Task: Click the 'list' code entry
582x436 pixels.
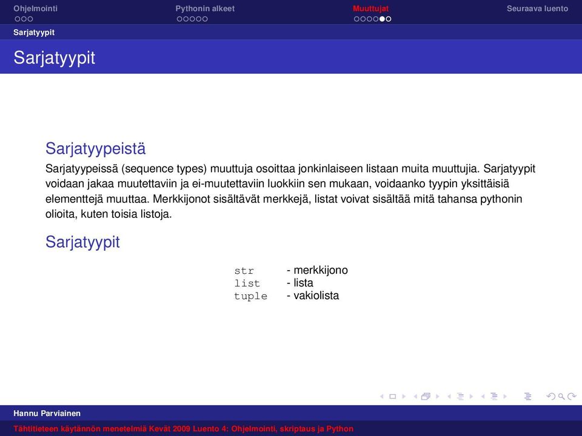Action: 247,283
